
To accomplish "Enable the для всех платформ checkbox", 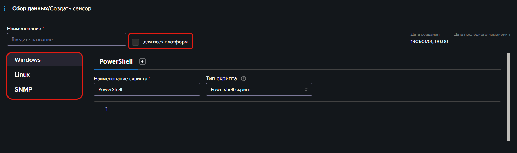I will click(x=136, y=42).
